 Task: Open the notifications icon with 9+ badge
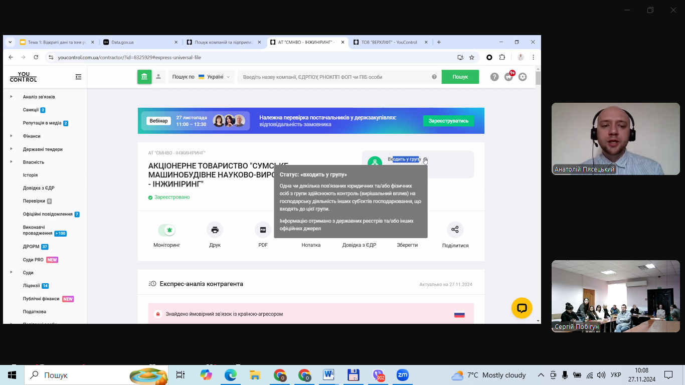click(508, 77)
